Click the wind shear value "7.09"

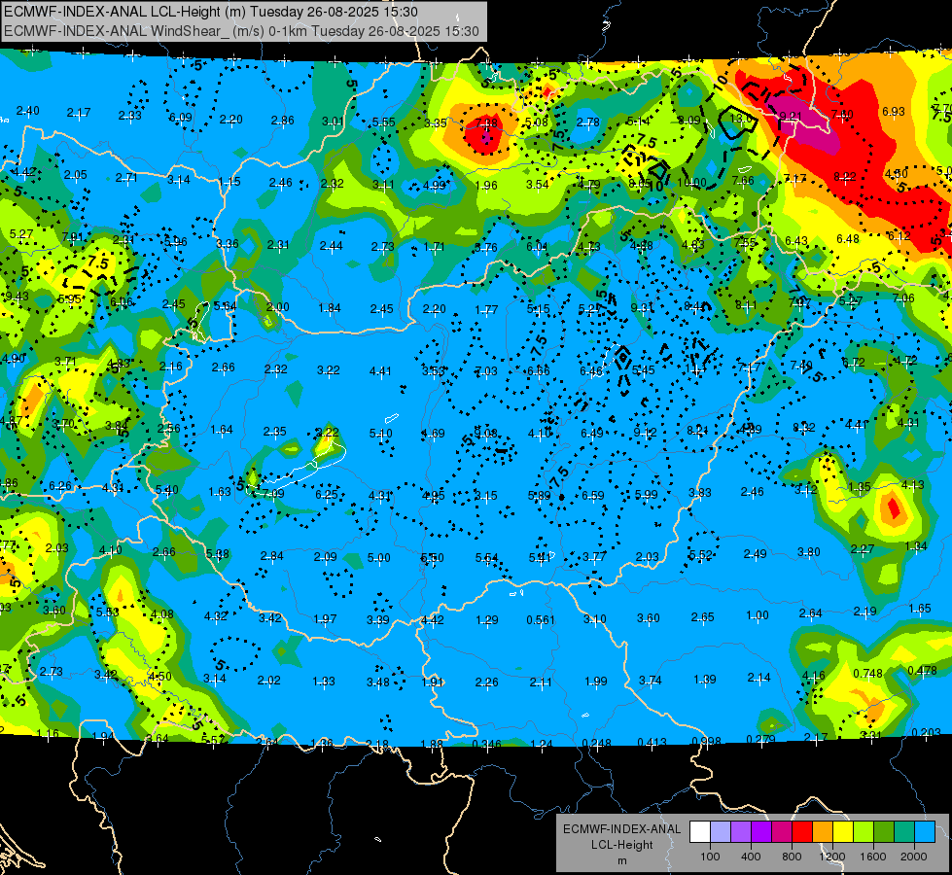[272, 493]
